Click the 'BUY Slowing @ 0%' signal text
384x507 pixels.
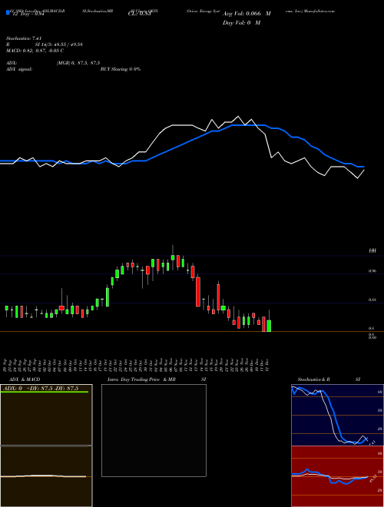[x=121, y=69]
